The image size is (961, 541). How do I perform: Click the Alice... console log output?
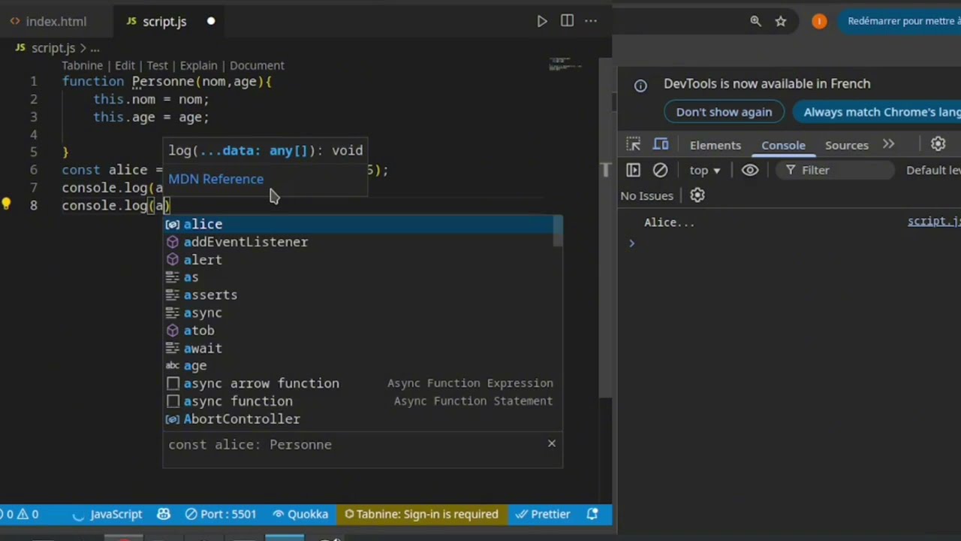[669, 222]
